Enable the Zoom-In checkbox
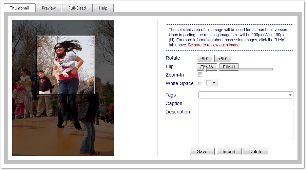 point(200,75)
